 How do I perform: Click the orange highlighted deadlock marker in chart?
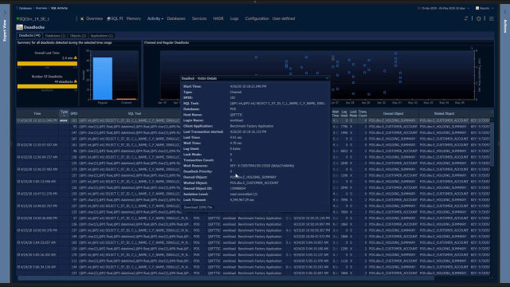(333, 60)
